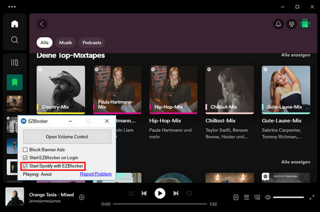Click Taylor Swift, Benson Boone description text
320x212 pixels.
227,134
